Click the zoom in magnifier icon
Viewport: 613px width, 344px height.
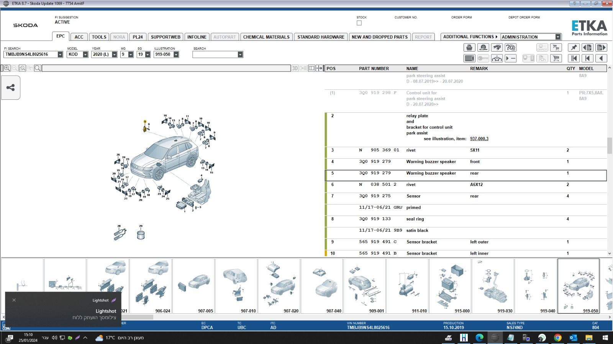click(x=7, y=68)
